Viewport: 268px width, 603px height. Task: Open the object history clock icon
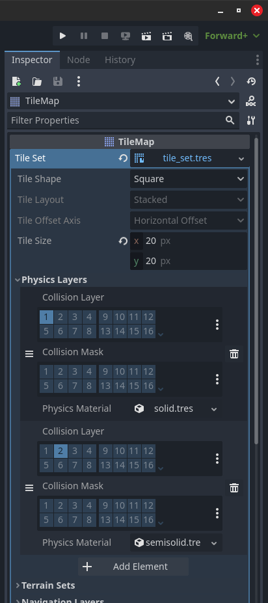(x=251, y=81)
